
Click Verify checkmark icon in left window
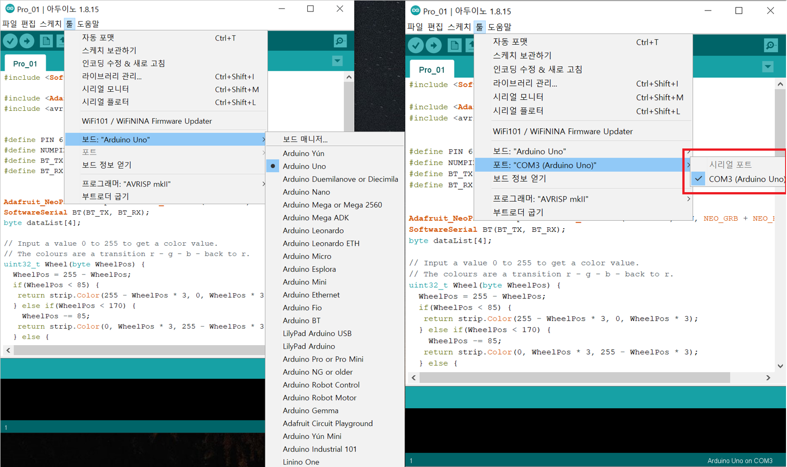[10, 41]
